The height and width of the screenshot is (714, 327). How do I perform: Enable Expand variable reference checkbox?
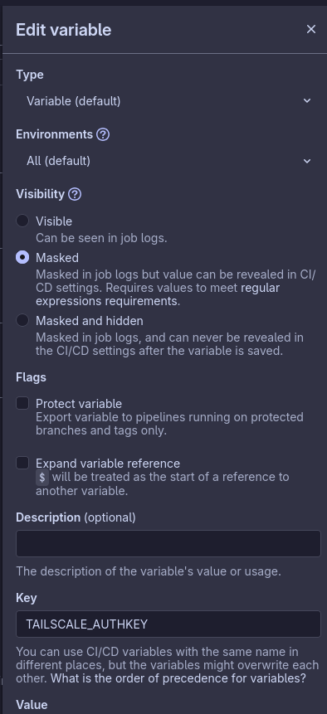coord(22,463)
